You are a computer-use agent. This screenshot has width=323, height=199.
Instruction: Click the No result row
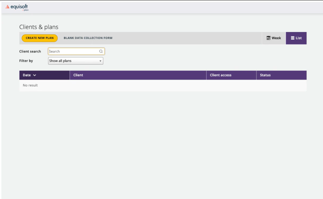(x=30, y=85)
